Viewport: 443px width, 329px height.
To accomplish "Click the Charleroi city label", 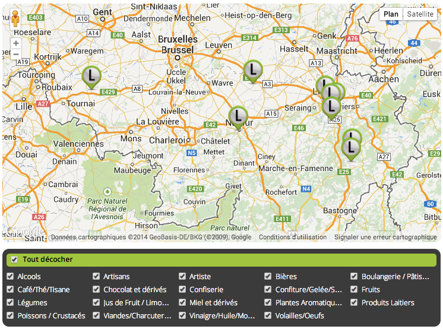I will click(167, 140).
